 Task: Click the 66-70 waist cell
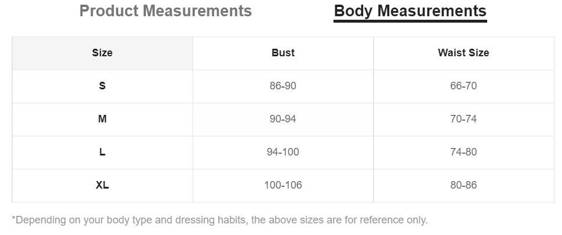463,86
